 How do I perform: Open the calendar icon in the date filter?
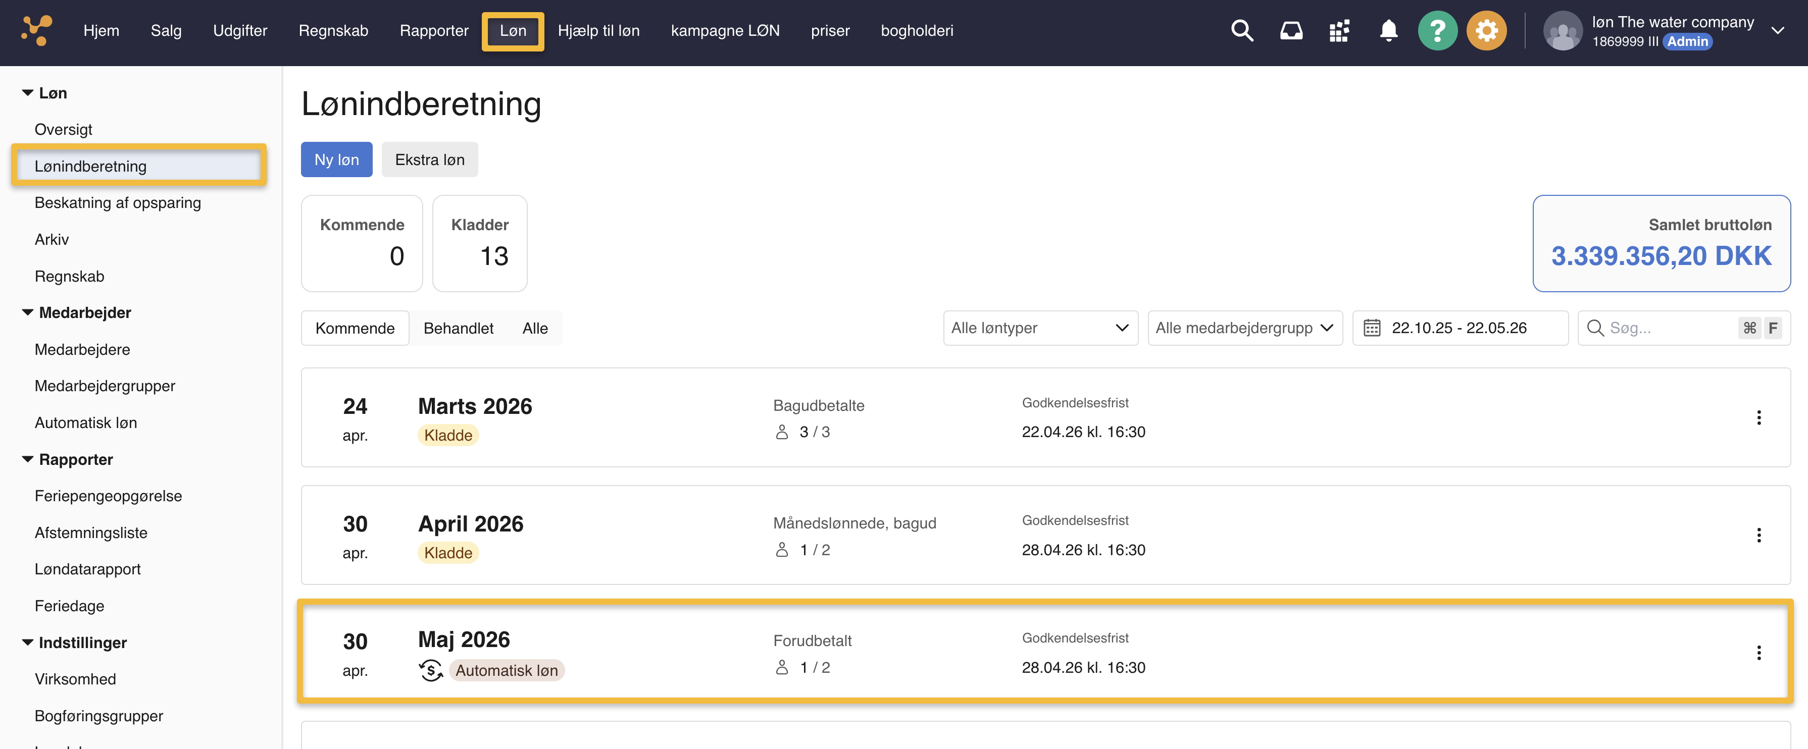1372,328
